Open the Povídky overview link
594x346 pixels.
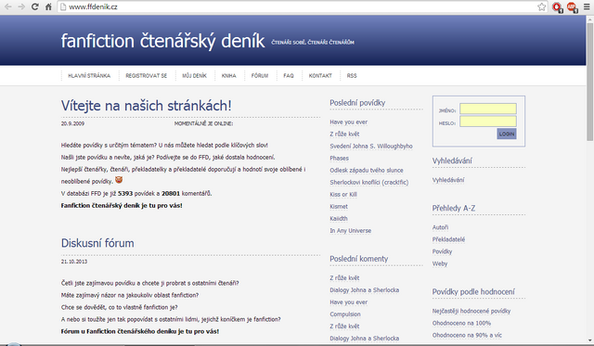click(442, 251)
